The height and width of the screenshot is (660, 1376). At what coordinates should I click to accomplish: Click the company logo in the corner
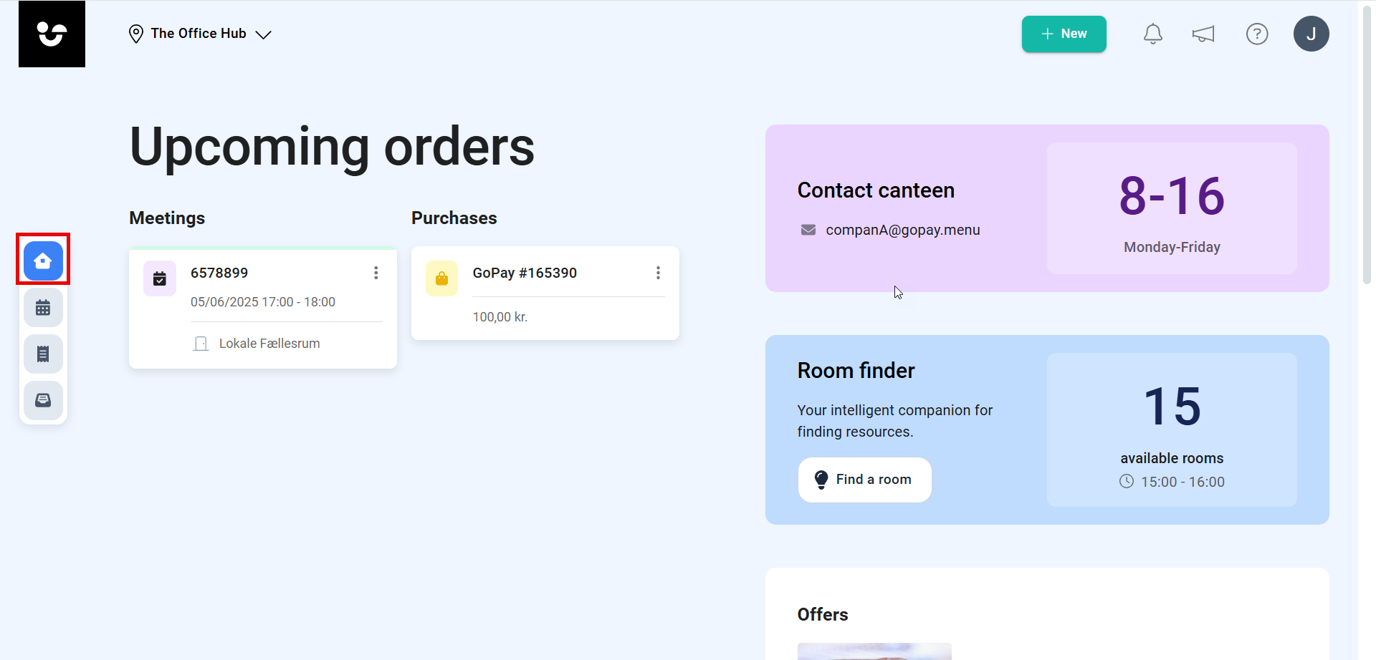(x=52, y=34)
